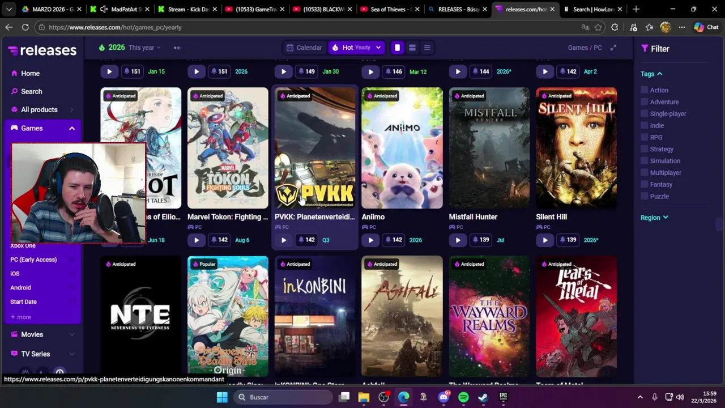This screenshot has width=725, height=408.
Task: Expand page to fullscreen with the arrows icon
Action: tap(613, 48)
